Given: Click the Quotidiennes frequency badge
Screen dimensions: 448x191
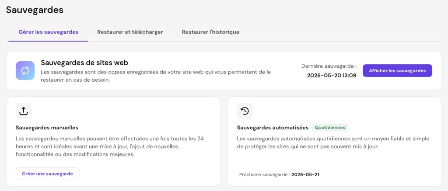Looking at the screenshot, I should pos(330,128).
